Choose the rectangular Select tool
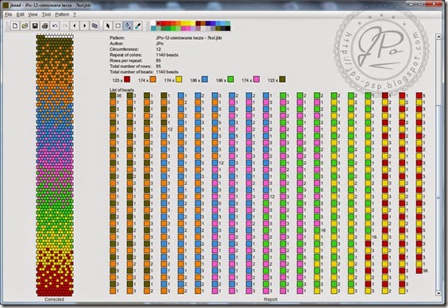The image size is (448, 308). click(118, 26)
